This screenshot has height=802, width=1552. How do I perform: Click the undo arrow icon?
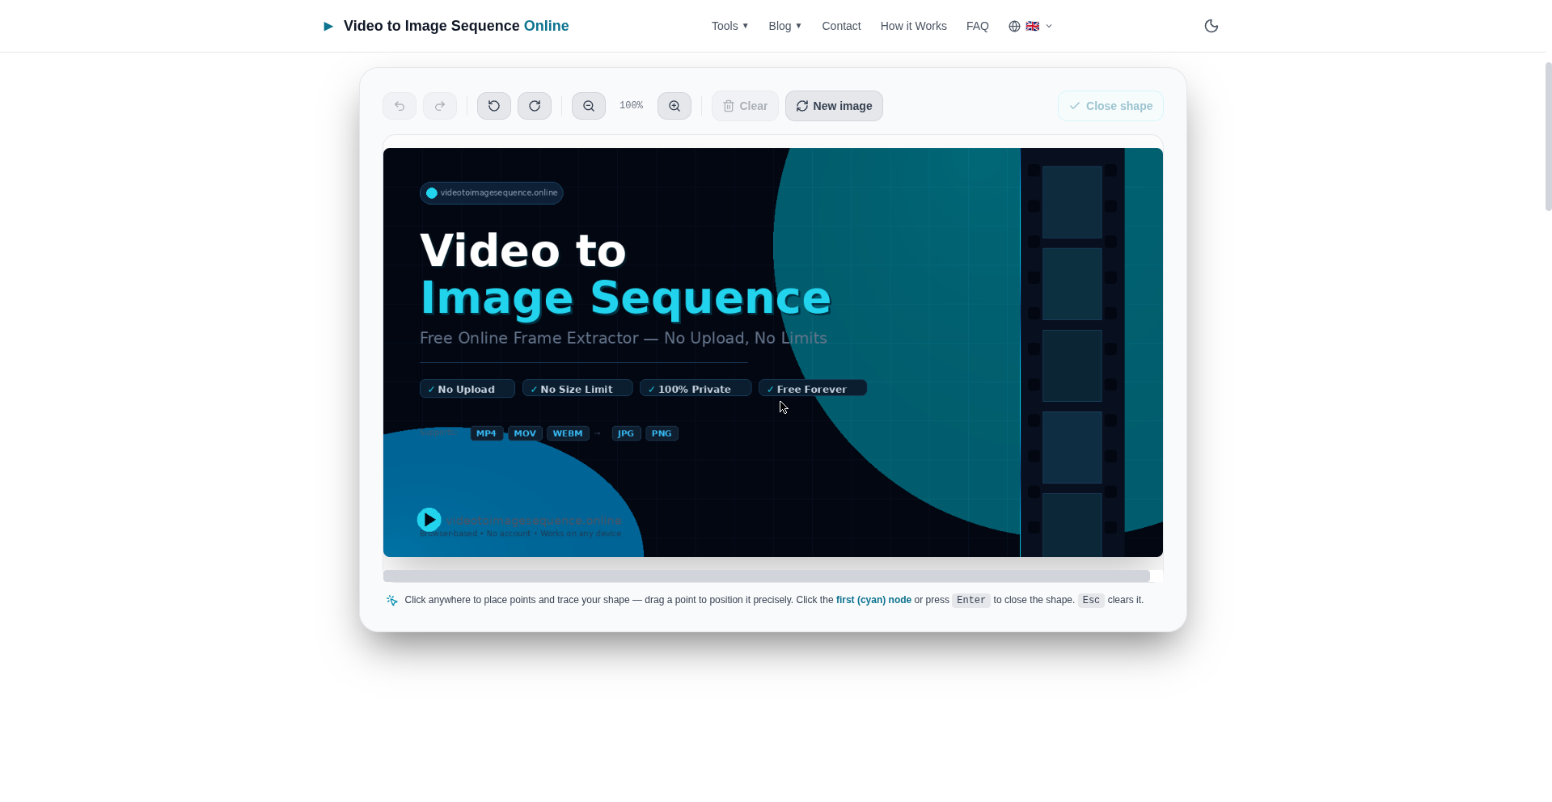pos(400,106)
